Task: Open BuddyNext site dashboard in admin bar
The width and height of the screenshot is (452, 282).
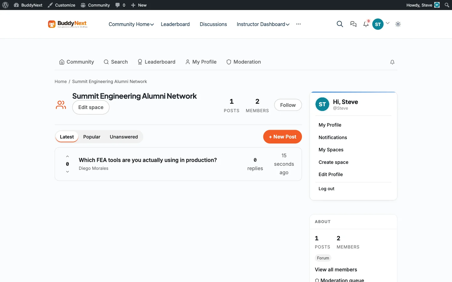Action: pos(28,5)
